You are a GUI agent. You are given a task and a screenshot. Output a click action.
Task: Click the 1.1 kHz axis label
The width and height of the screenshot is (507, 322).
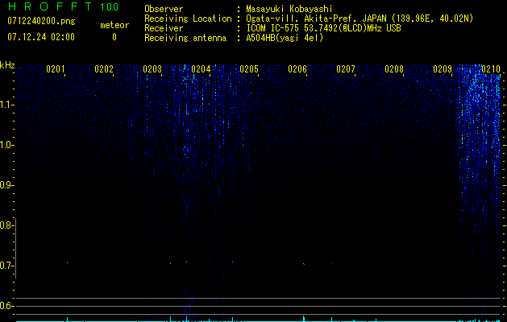(x=6, y=105)
